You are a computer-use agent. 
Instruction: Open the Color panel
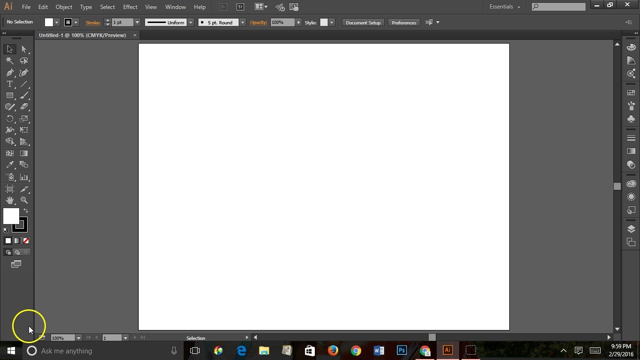pyautogui.click(x=631, y=47)
